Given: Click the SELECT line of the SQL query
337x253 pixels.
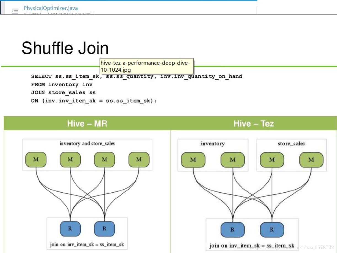Looking at the screenshot, I should [x=137, y=76].
